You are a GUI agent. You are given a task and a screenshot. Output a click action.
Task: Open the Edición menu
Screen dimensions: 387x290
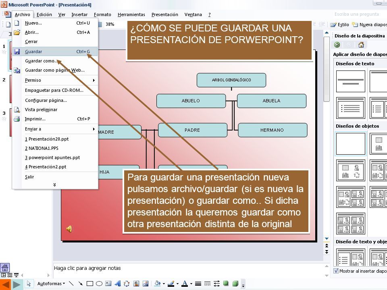click(44, 14)
